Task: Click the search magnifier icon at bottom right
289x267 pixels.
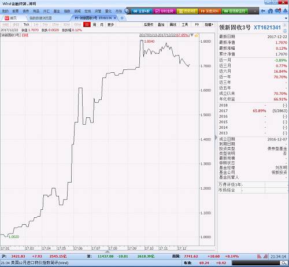Action: [x=283, y=263]
